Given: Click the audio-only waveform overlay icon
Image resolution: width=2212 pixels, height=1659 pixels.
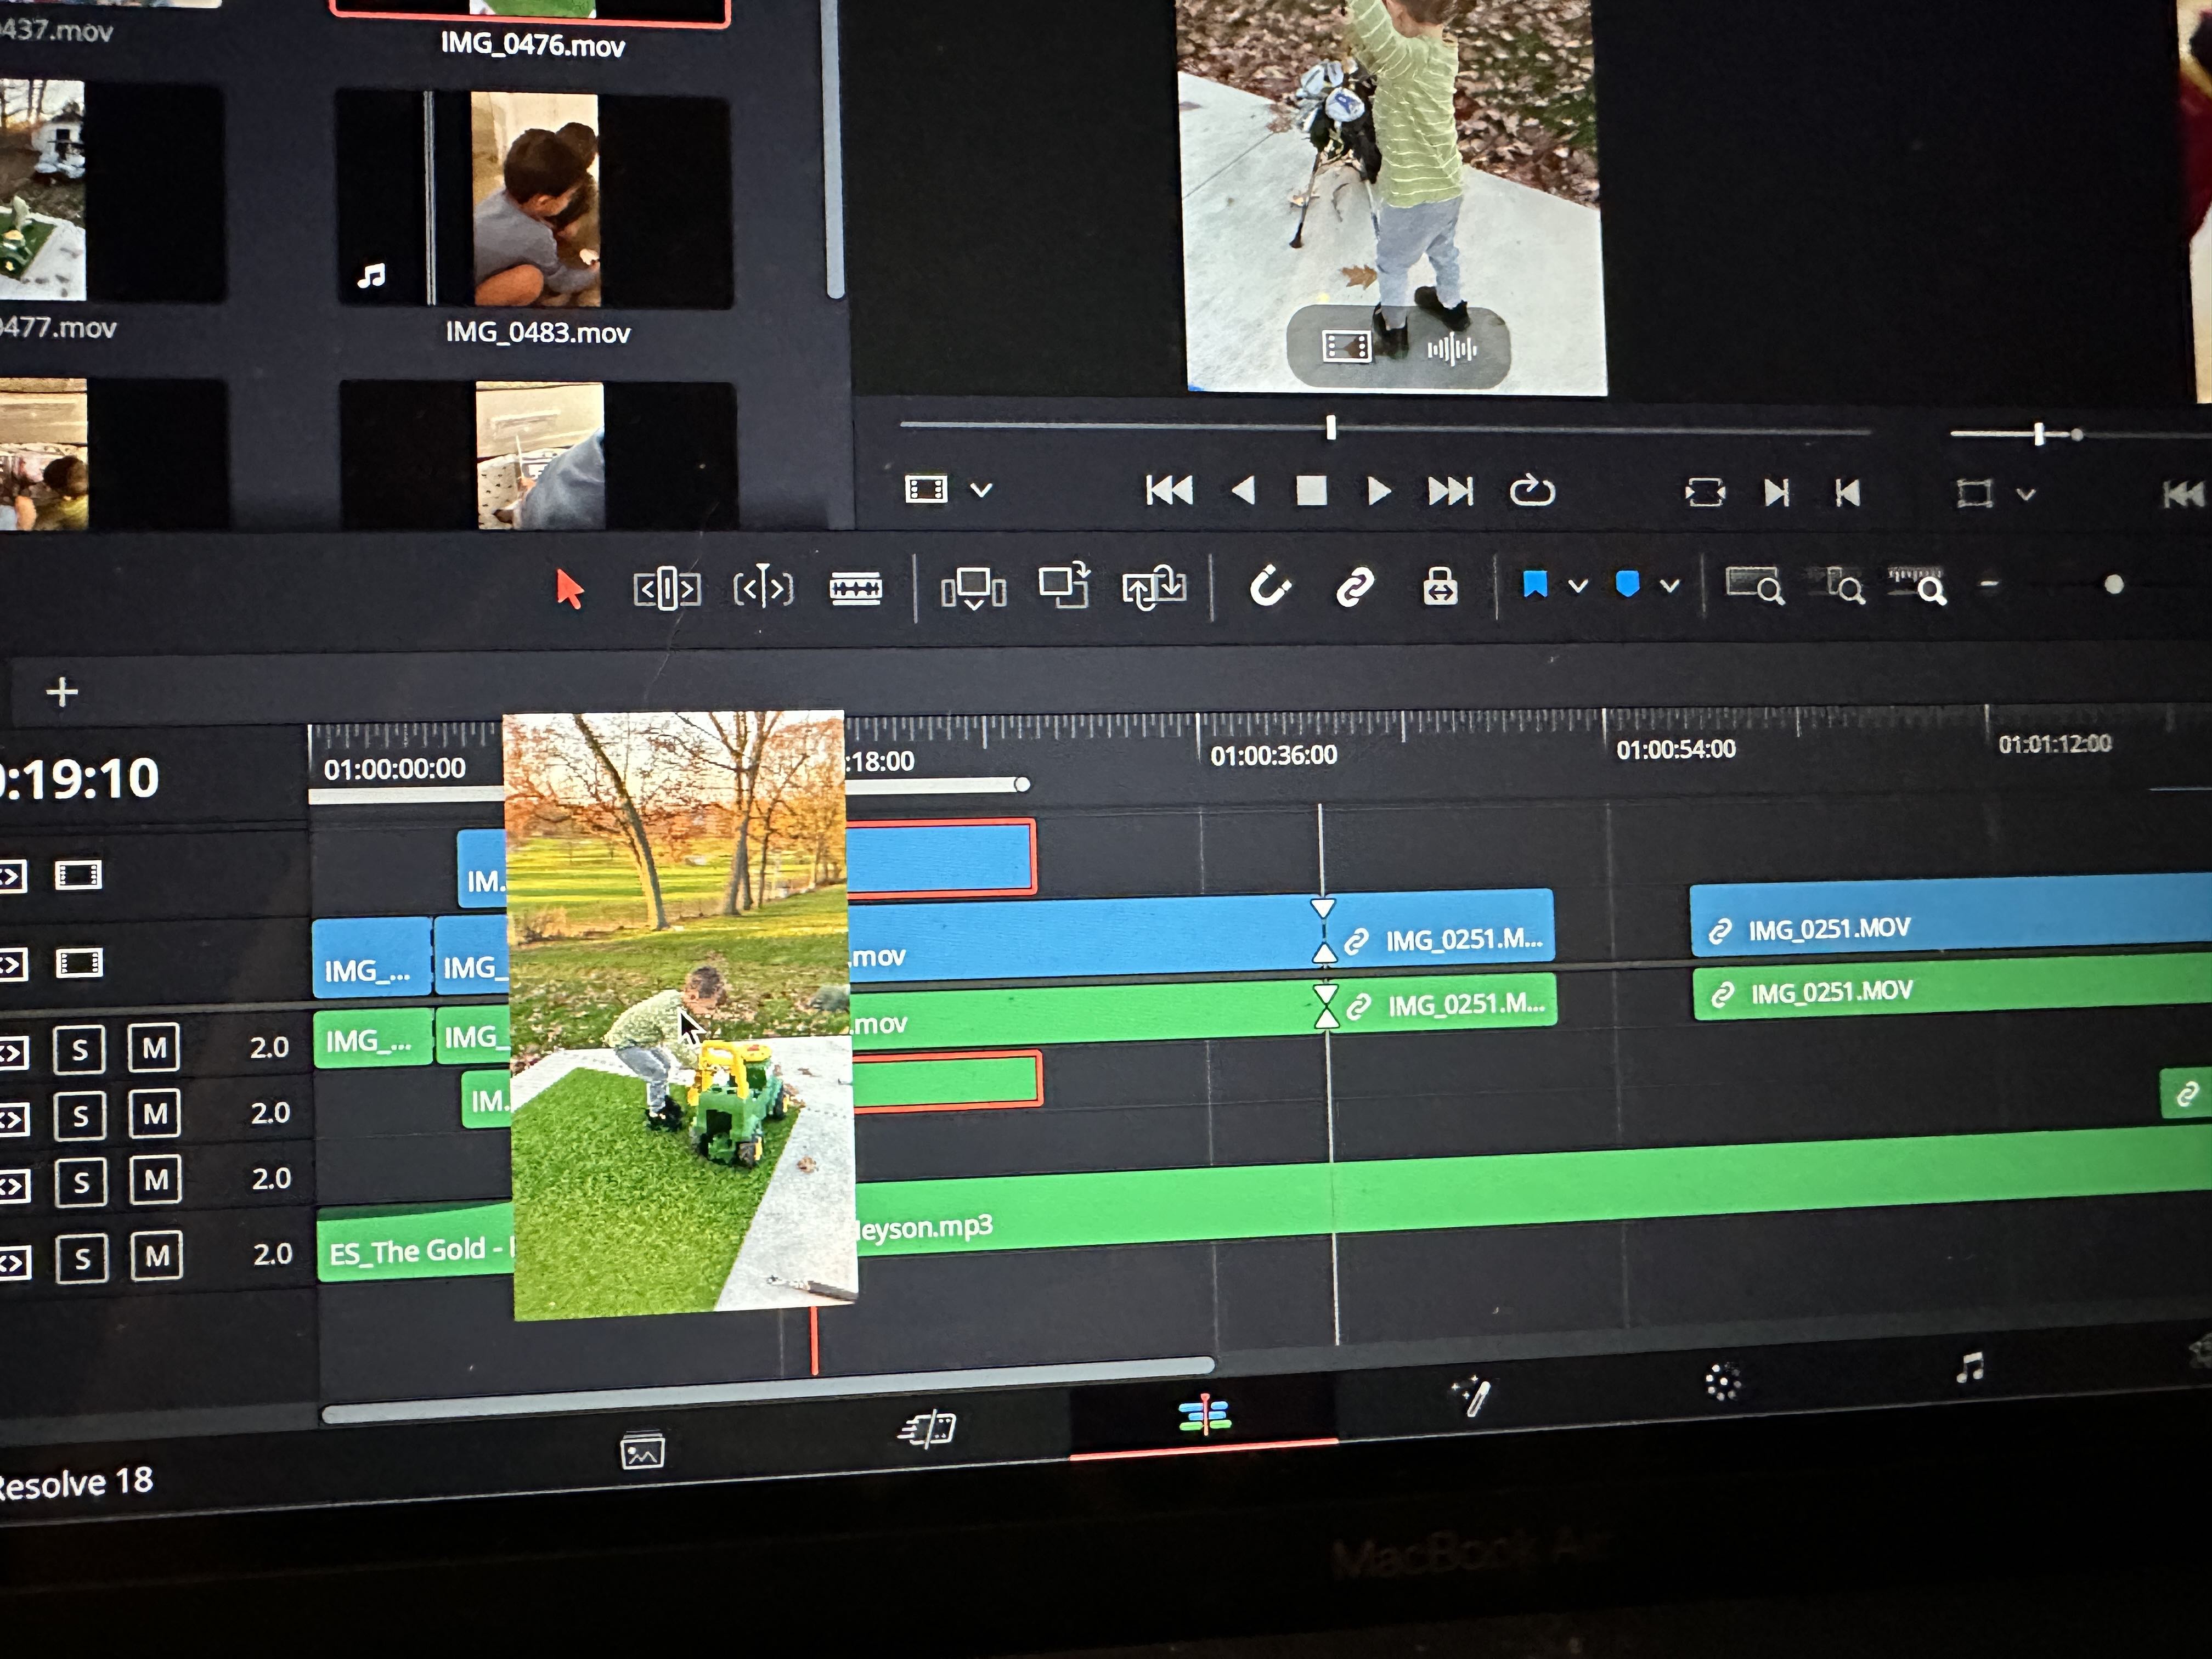Looking at the screenshot, I should (x=1452, y=349).
